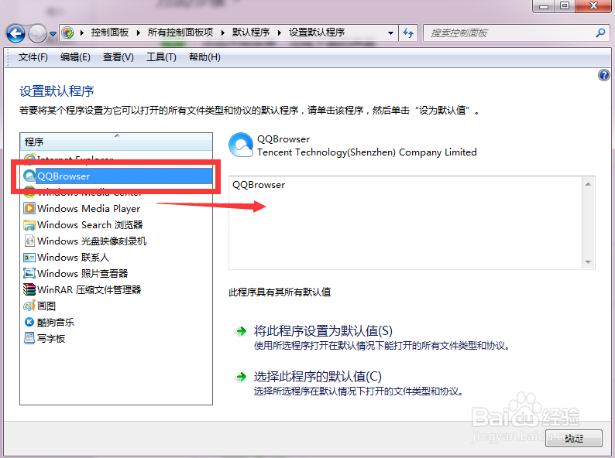
Task: Click the Windows 照片查看器 icon
Action: [x=29, y=273]
